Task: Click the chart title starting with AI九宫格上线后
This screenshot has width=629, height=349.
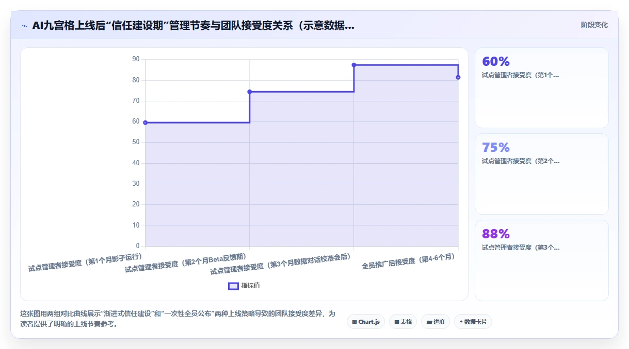Action: (193, 25)
